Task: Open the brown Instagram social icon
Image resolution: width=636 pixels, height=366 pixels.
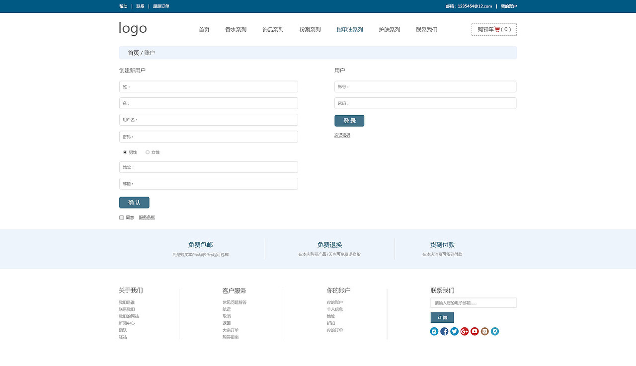Action: [x=485, y=331]
